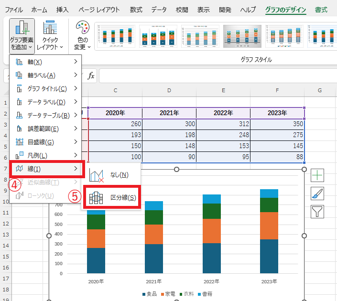Image resolution: width=337 pixels, height=301 pixels.
Task: Expand the 軸(X) submenu arrow
Action: click(76, 62)
